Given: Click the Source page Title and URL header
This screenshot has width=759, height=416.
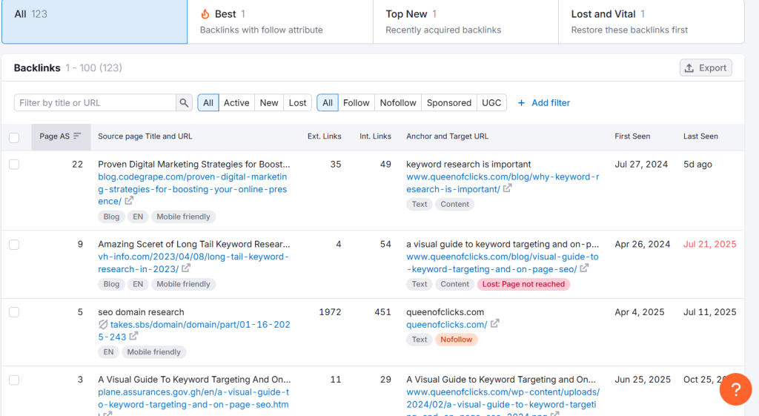Looking at the screenshot, I should [x=145, y=136].
